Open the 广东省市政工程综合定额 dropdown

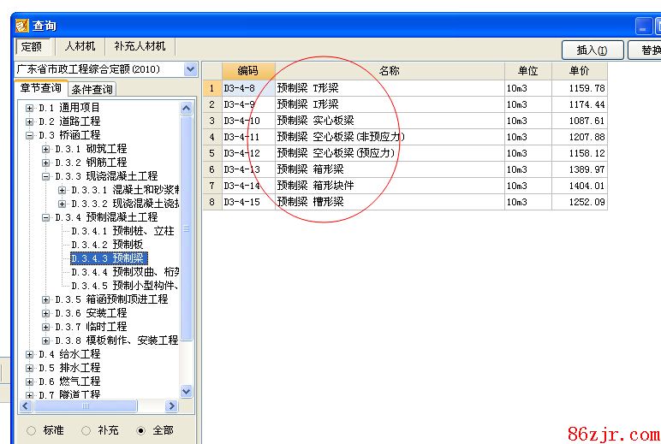point(190,69)
